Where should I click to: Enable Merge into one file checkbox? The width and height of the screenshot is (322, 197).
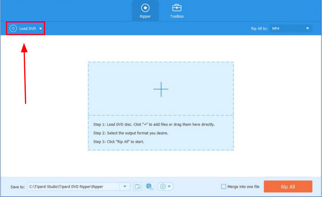tap(223, 187)
